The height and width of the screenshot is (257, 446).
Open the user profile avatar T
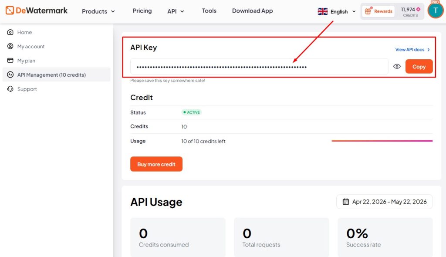(435, 11)
